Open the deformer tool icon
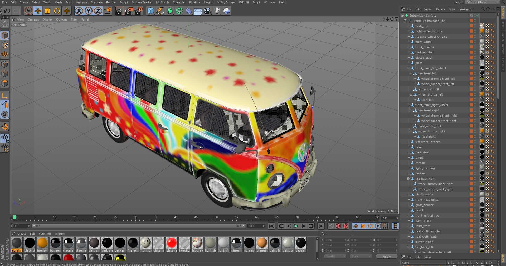 [x=189, y=11]
